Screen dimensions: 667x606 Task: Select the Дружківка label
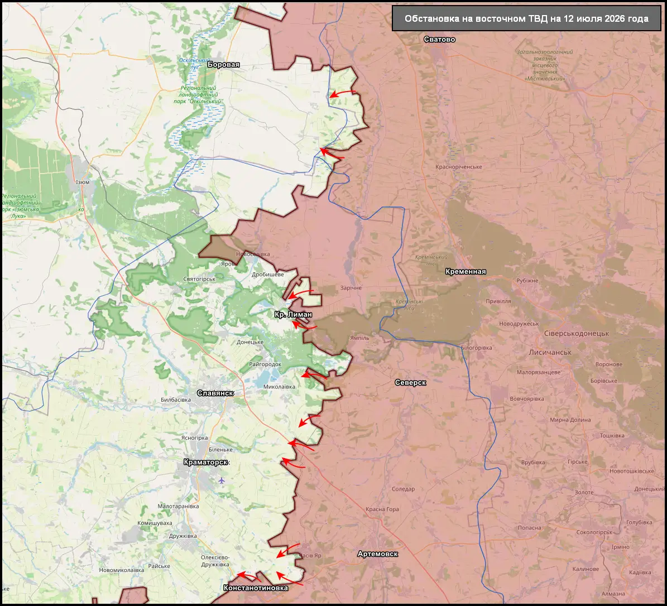[x=183, y=536]
